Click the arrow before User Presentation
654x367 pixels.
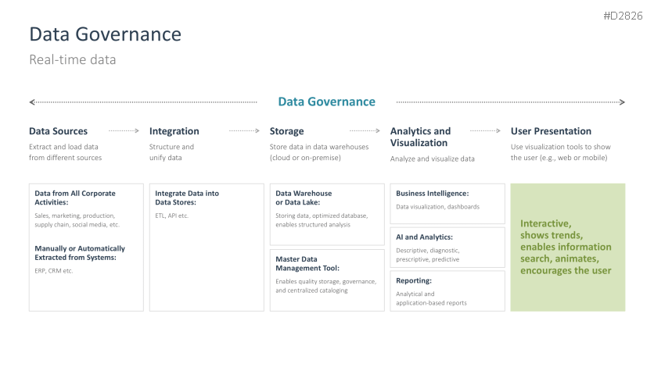pyautogui.click(x=485, y=130)
